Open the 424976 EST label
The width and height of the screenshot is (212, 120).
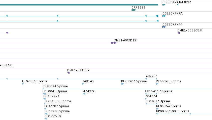click(x=89, y=91)
